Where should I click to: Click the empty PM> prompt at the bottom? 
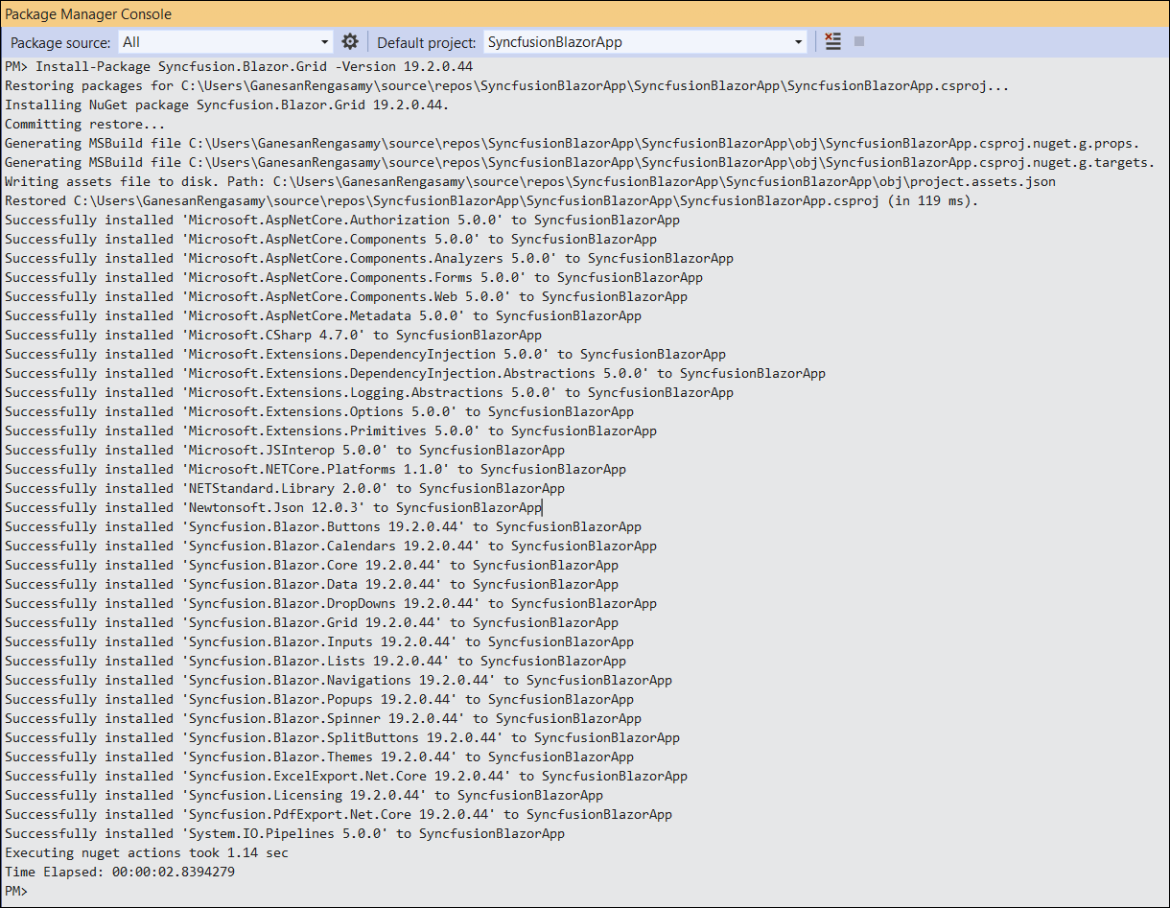pos(17,891)
